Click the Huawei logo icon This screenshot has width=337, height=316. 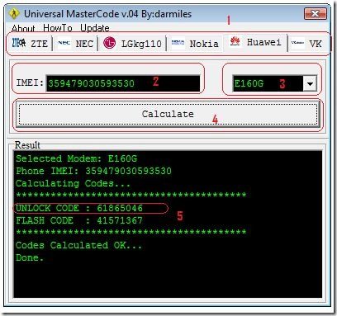(235, 42)
